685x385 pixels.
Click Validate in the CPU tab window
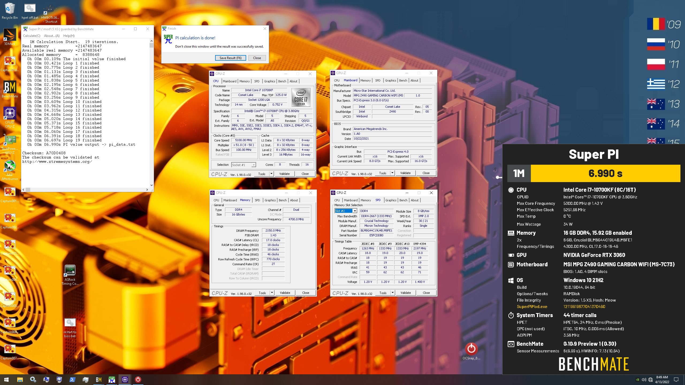point(284,174)
